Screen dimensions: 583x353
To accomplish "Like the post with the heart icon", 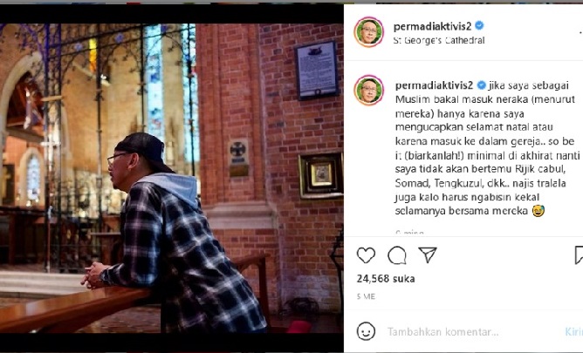I will pyautogui.click(x=366, y=255).
